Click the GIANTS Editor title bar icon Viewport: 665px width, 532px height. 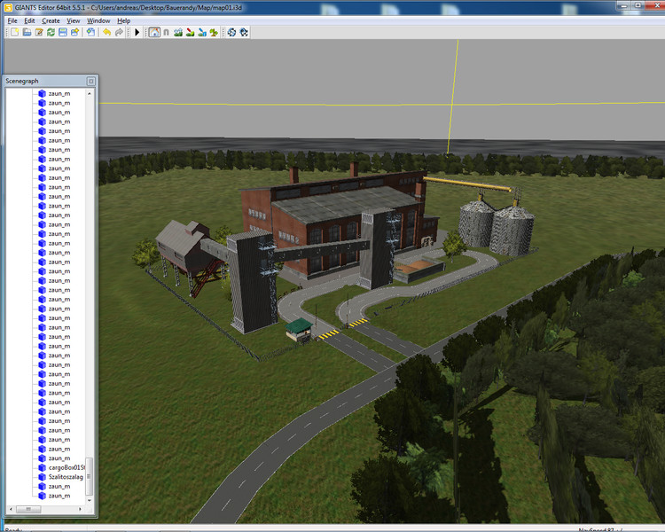tap(8, 8)
